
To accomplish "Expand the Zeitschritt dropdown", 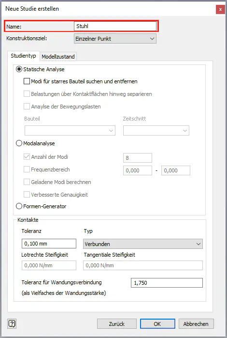I will coord(156,131).
